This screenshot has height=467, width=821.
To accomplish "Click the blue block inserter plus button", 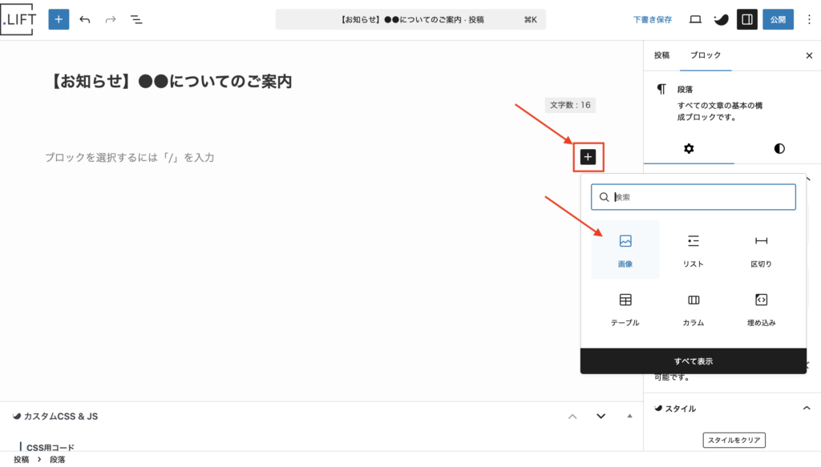I will (x=59, y=19).
